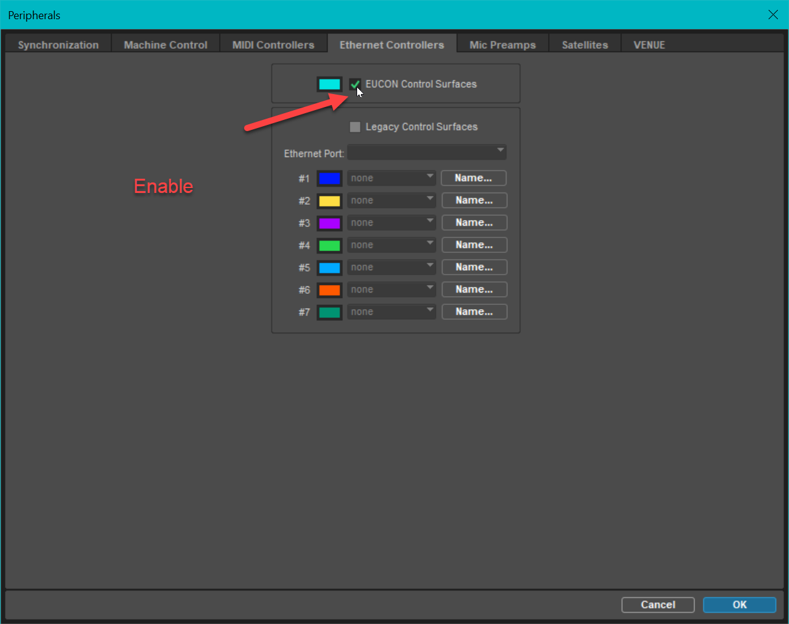
Task: Click the green swatch for controller #4
Action: pos(329,246)
